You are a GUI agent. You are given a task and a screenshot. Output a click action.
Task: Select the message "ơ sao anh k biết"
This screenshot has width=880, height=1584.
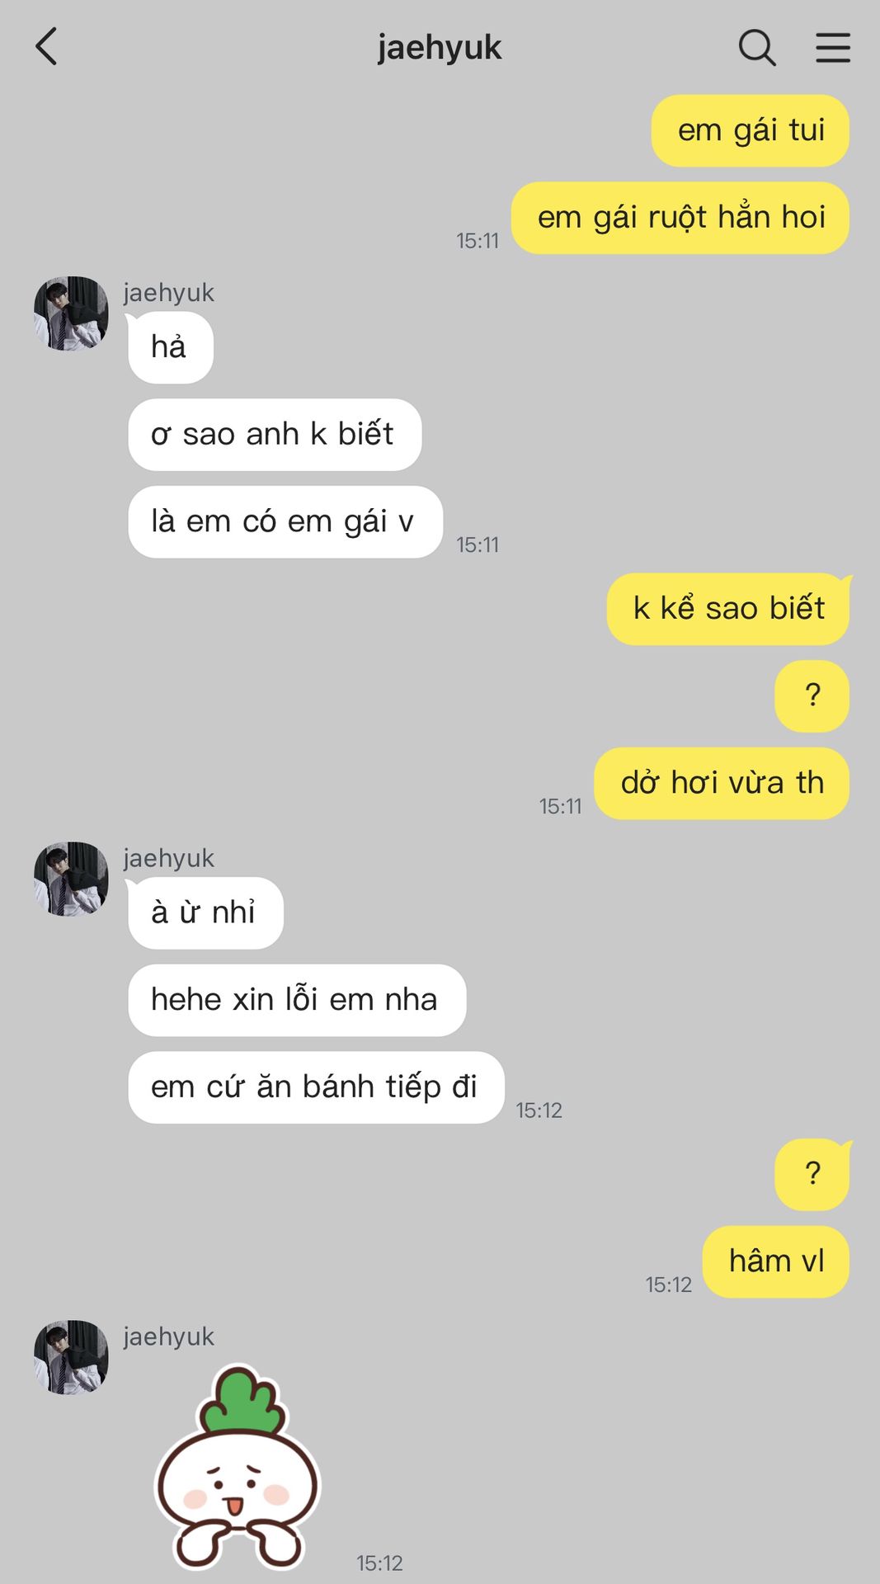[275, 435]
